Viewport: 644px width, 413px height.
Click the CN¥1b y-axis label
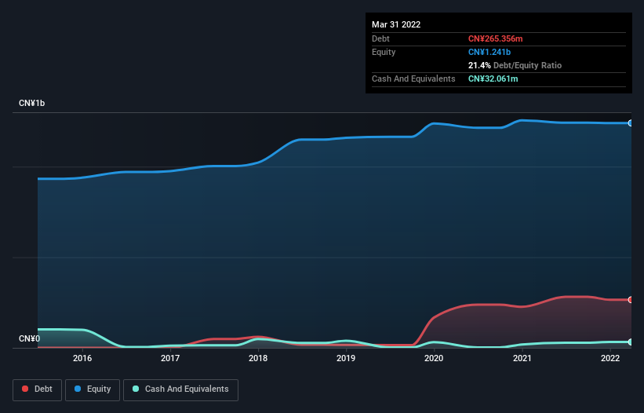click(31, 103)
